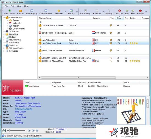Adjust the volume slider track

16,131
